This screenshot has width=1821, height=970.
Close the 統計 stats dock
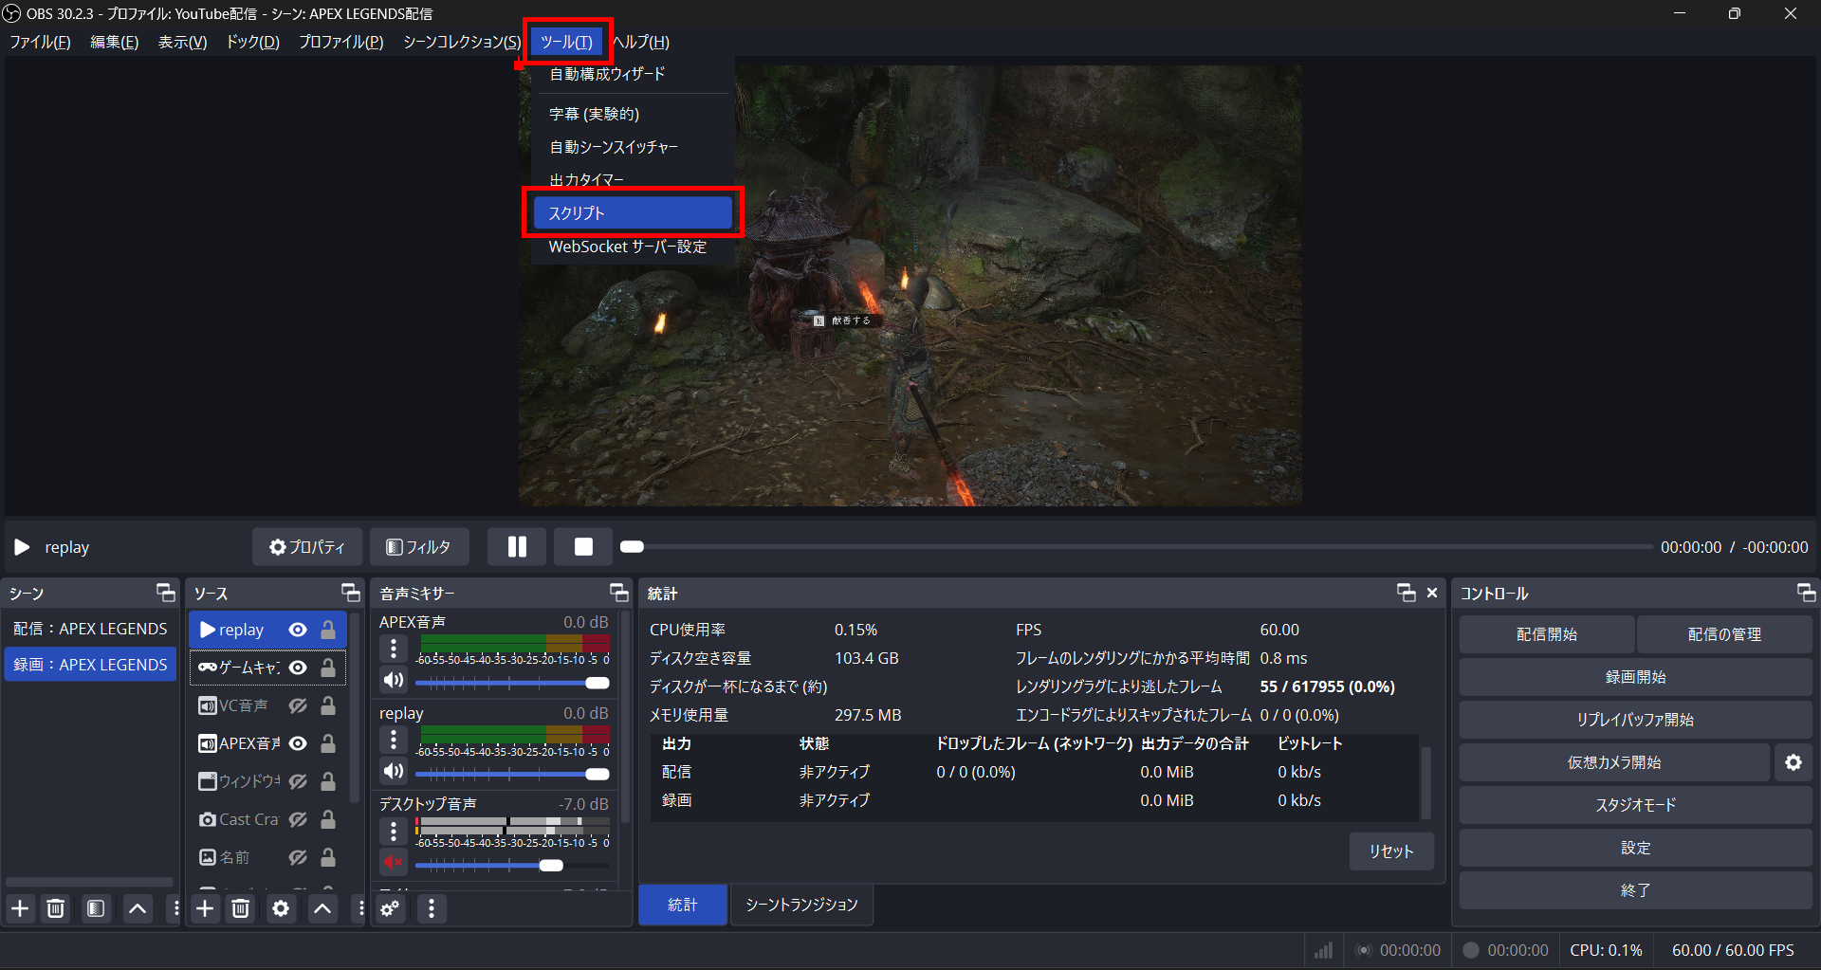click(x=1432, y=593)
